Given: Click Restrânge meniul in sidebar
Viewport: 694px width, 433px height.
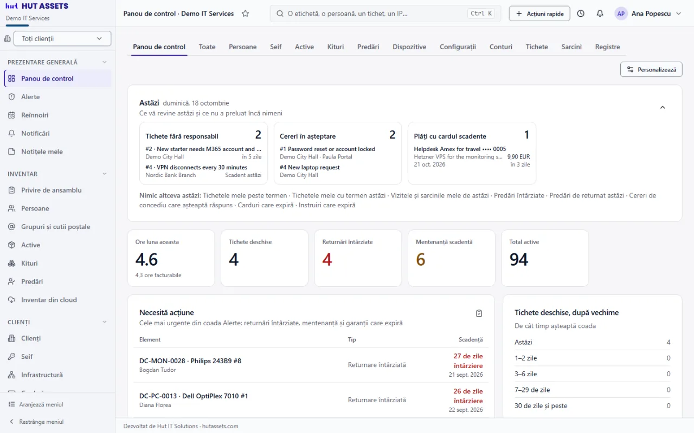Looking at the screenshot, I should pyautogui.click(x=36, y=422).
